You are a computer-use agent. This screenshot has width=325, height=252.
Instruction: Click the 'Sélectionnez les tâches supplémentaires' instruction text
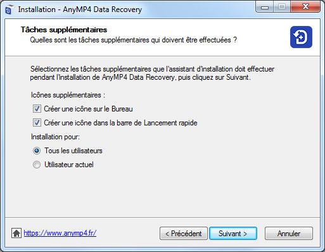point(152,73)
